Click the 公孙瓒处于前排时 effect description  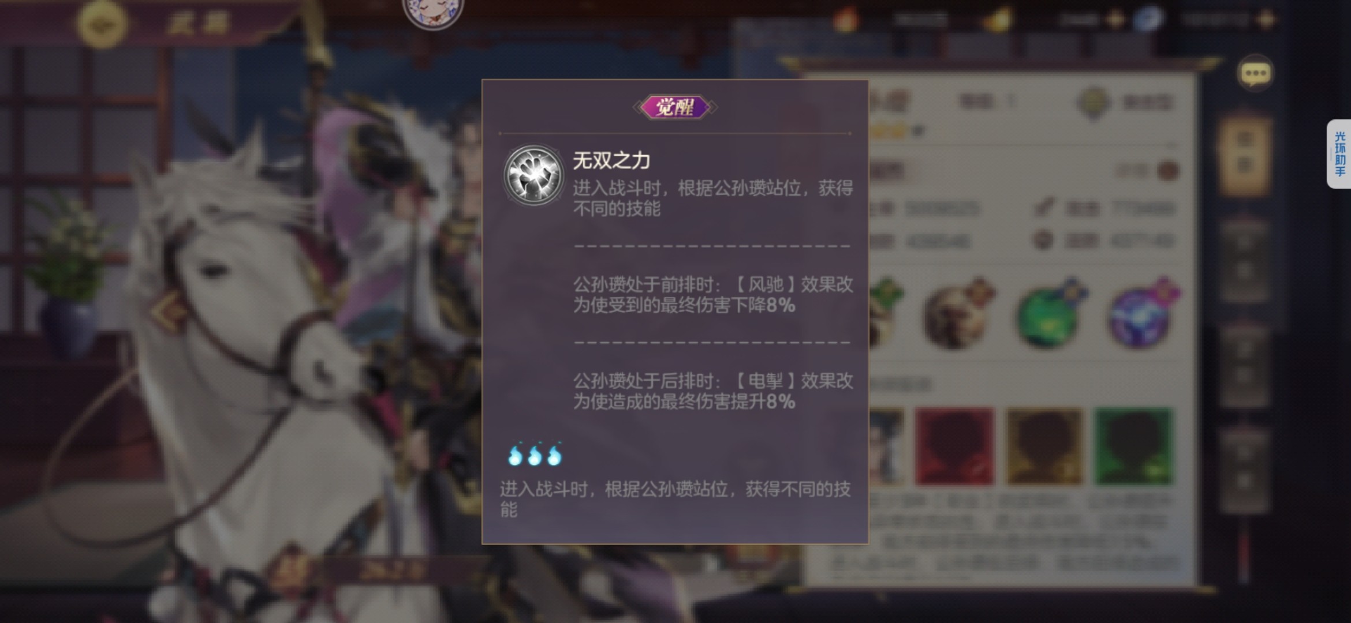(x=712, y=295)
